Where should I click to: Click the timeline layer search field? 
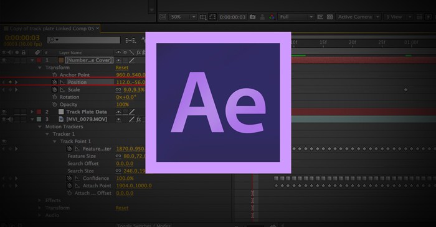point(83,40)
